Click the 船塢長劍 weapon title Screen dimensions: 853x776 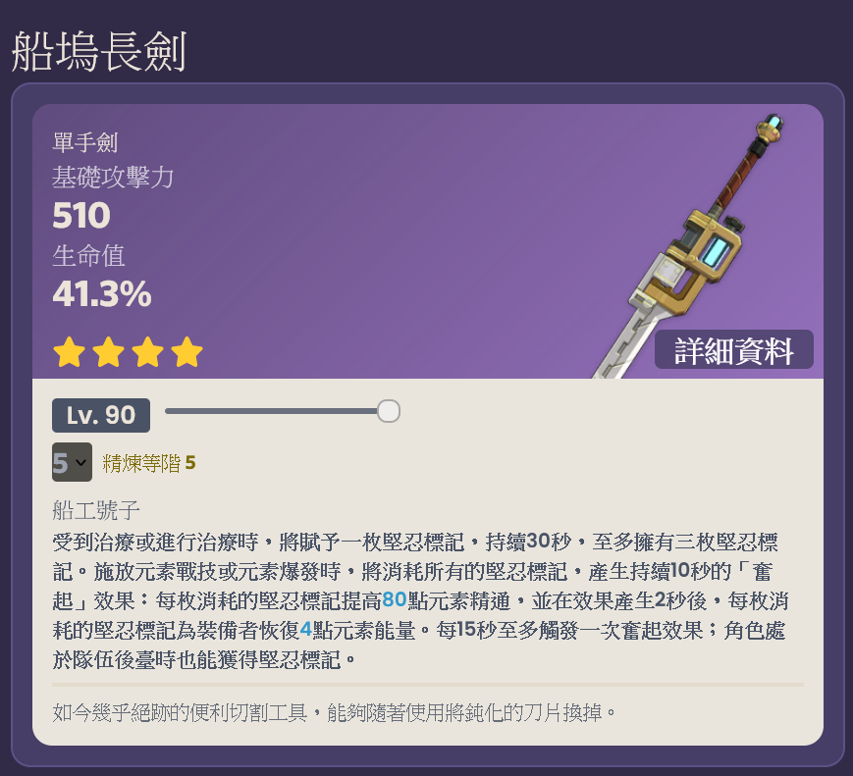point(98,52)
